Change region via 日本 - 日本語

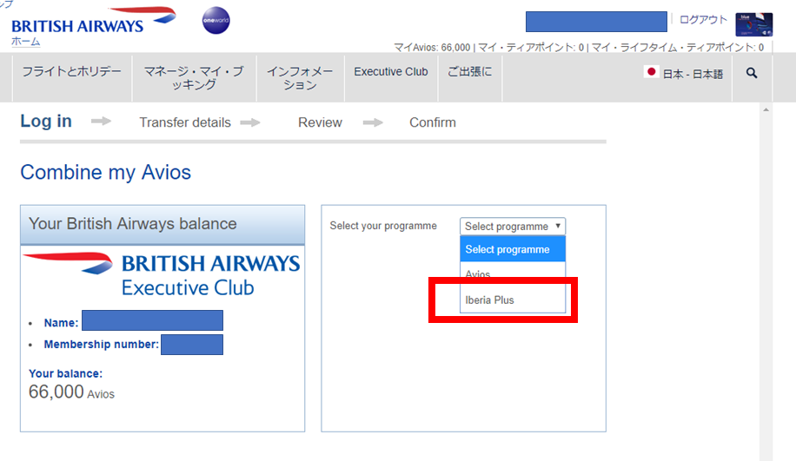pyautogui.click(x=693, y=74)
